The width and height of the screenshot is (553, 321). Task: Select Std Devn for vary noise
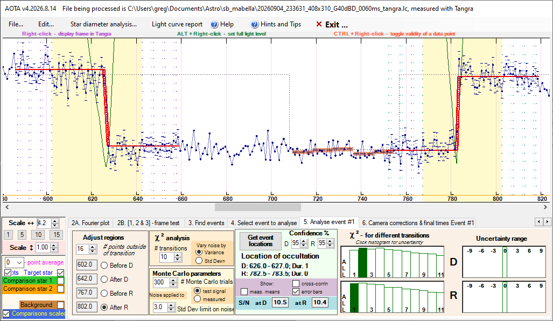pyautogui.click(x=199, y=261)
